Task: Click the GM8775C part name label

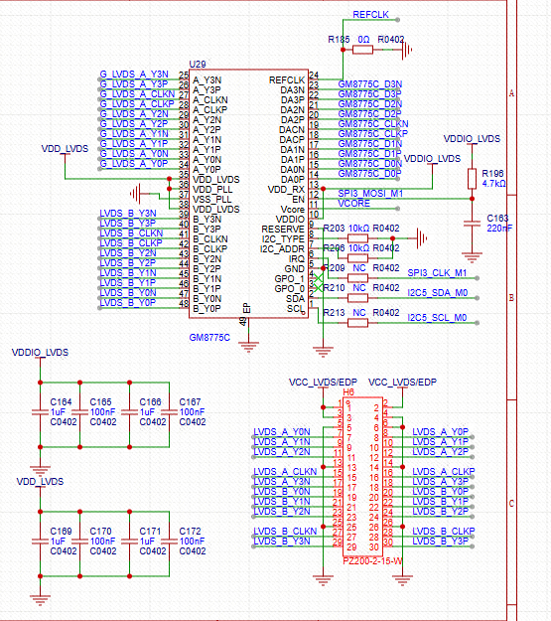Action: coord(209,338)
